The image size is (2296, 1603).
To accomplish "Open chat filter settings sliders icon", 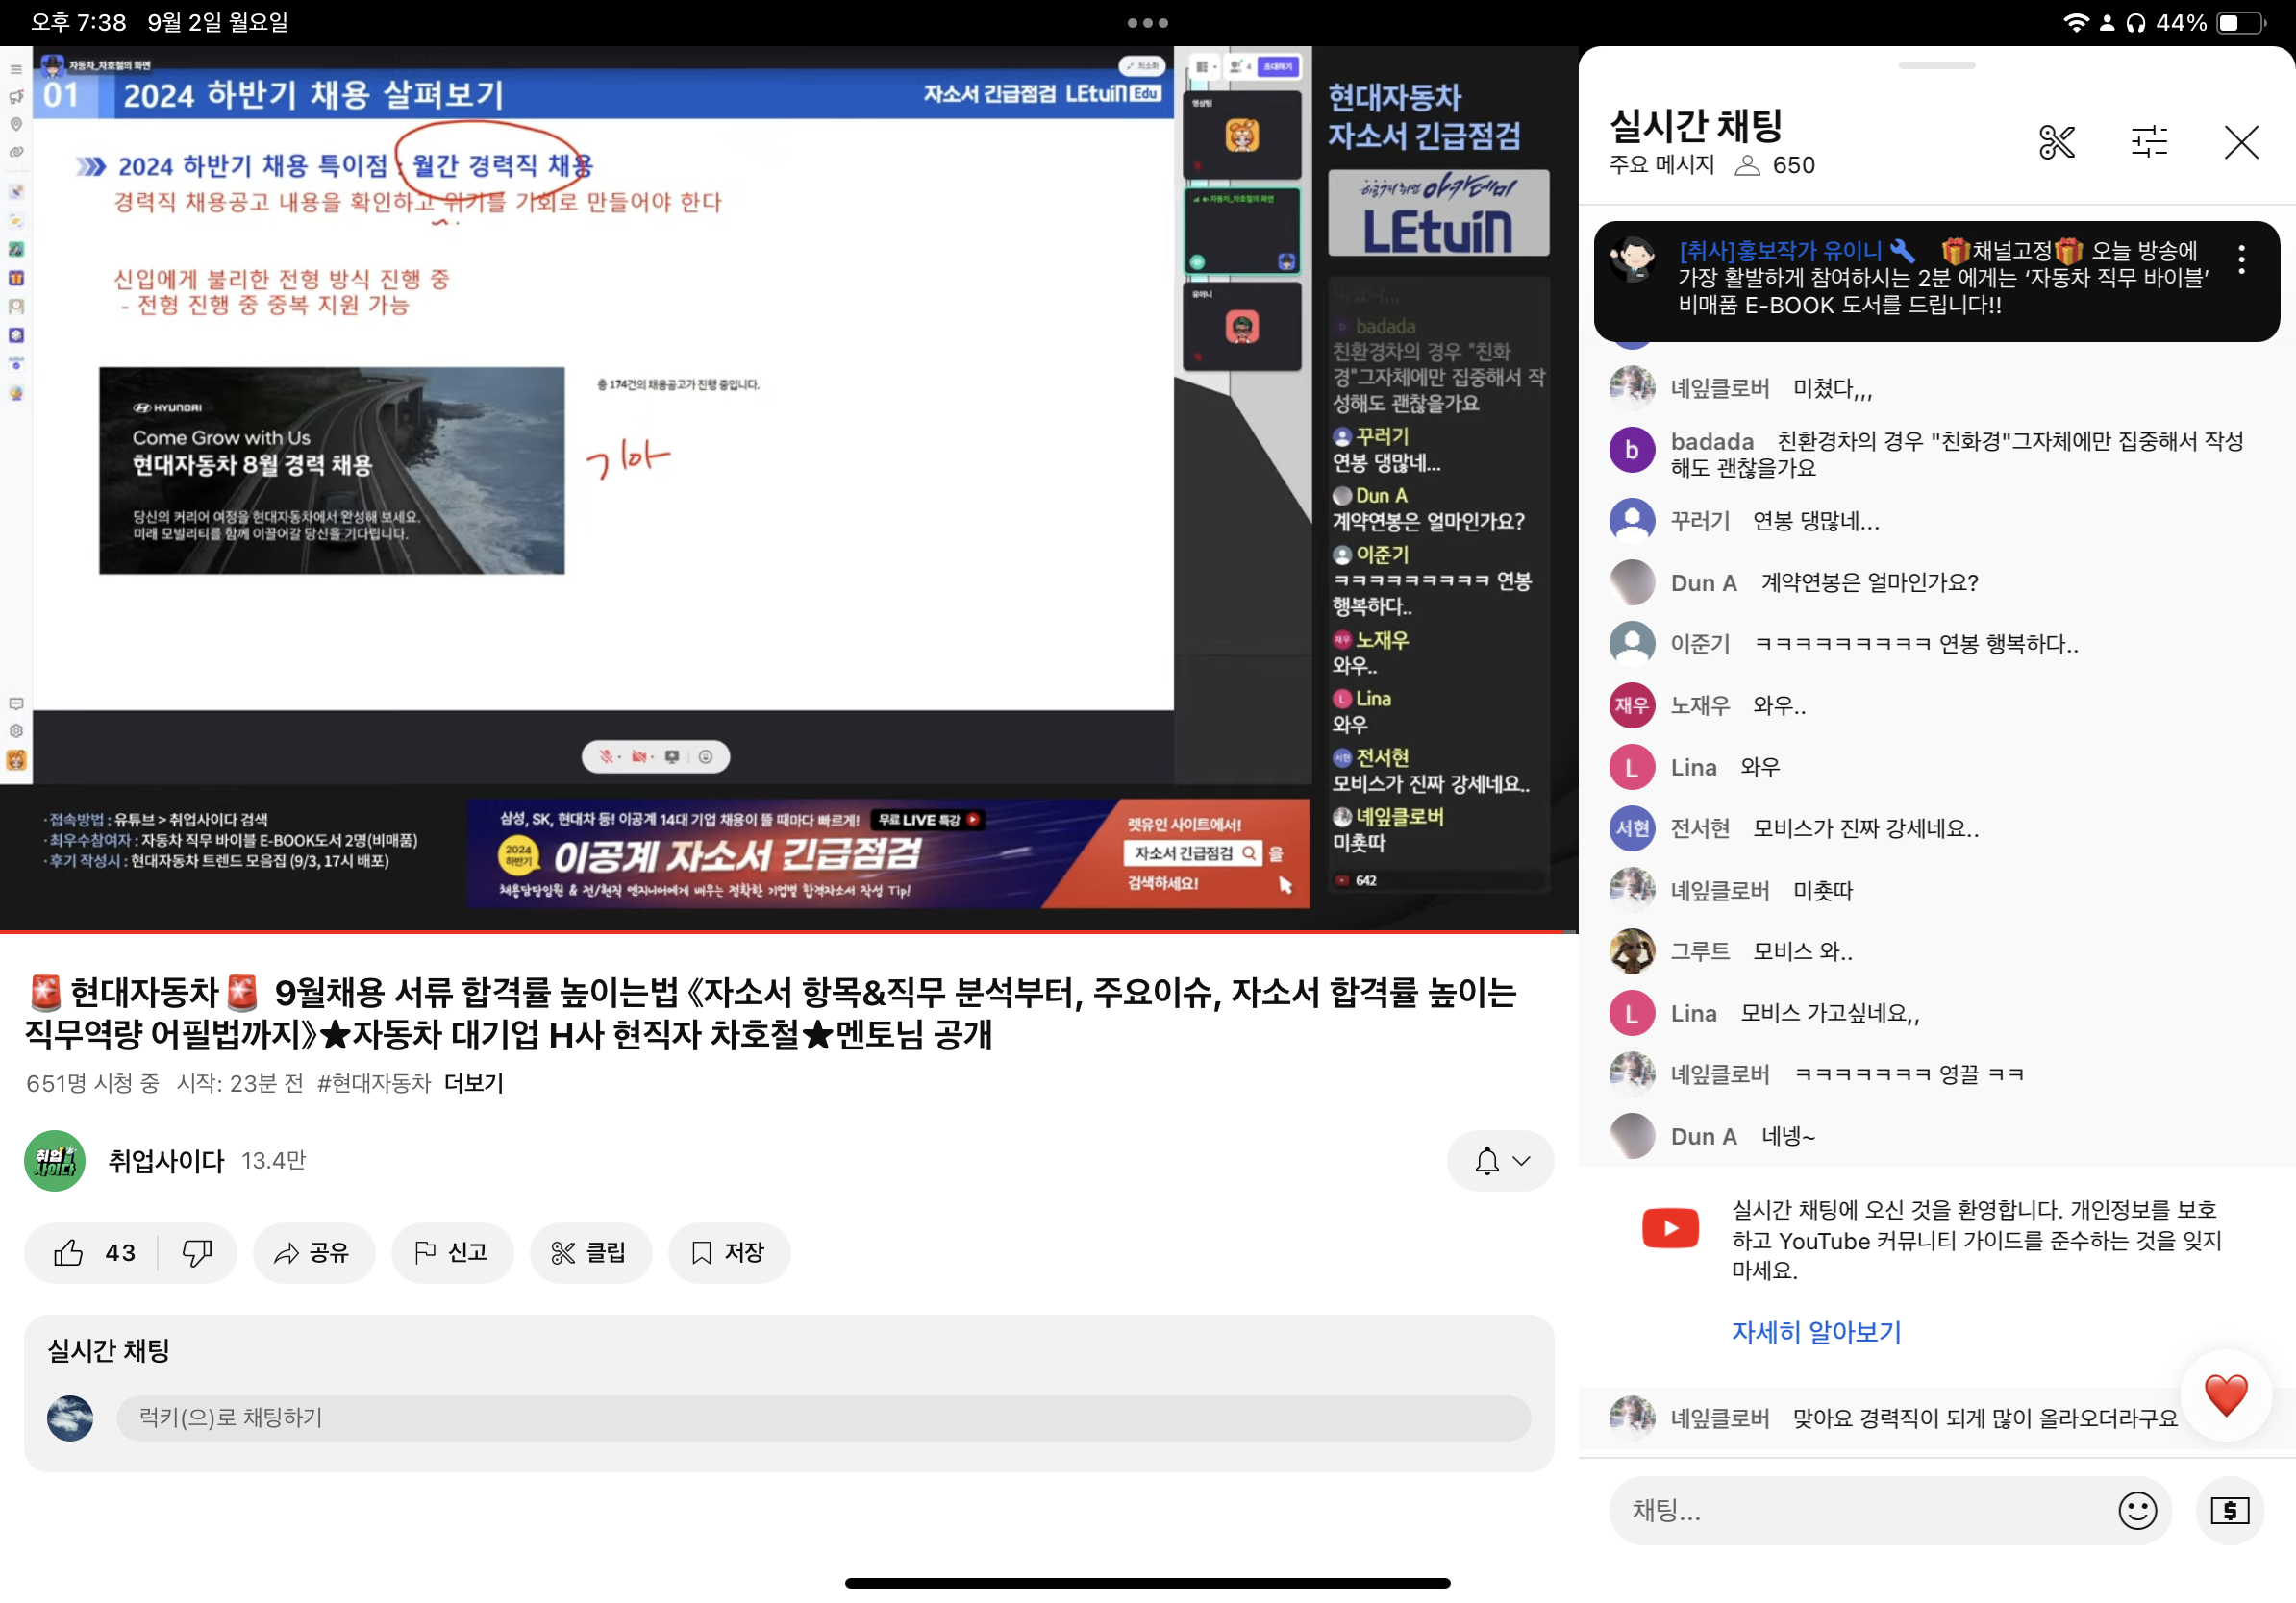I will pos(2149,142).
